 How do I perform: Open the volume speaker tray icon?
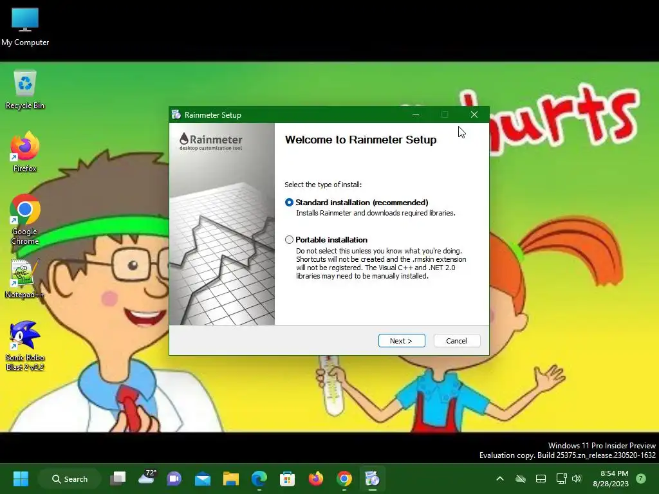577,479
